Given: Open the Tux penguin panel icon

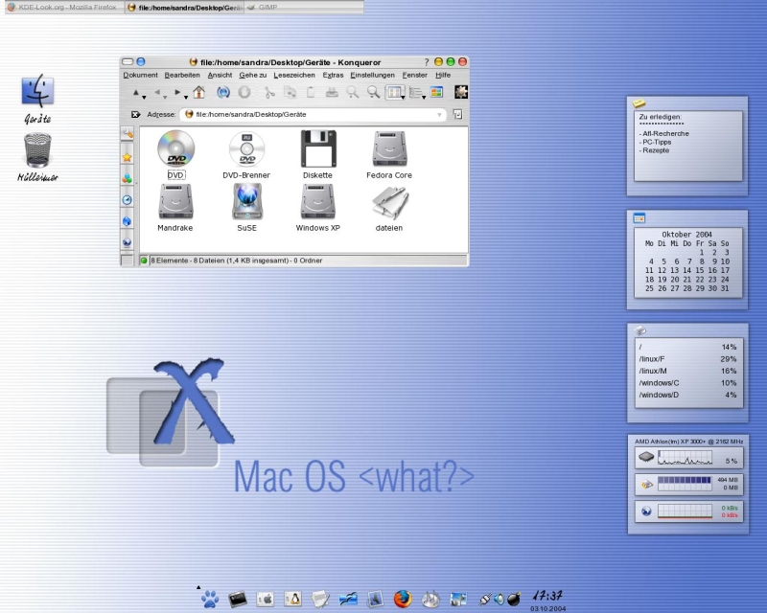Looking at the screenshot, I should point(292,599).
